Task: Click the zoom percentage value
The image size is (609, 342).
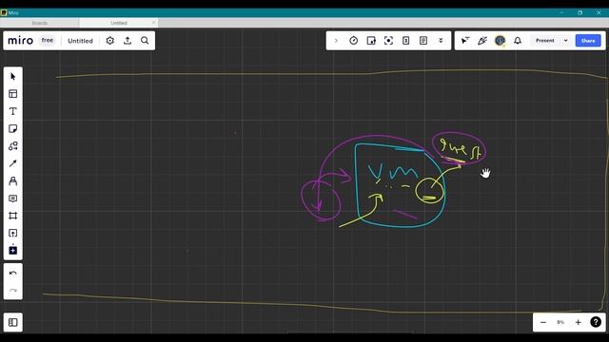Action: coord(560,322)
